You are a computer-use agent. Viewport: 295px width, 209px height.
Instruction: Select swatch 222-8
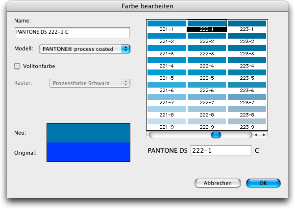point(207,112)
